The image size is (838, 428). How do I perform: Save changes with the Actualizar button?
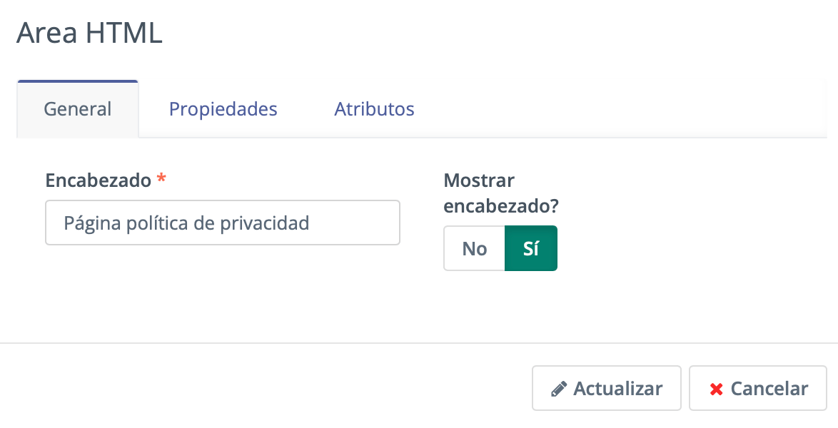[x=607, y=389]
